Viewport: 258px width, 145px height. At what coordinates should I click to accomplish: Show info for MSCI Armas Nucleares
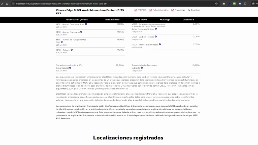pos(81,32)
